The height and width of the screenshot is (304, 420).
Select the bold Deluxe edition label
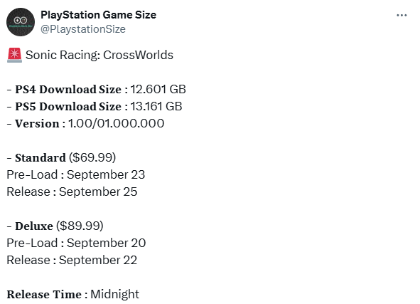[34, 226]
